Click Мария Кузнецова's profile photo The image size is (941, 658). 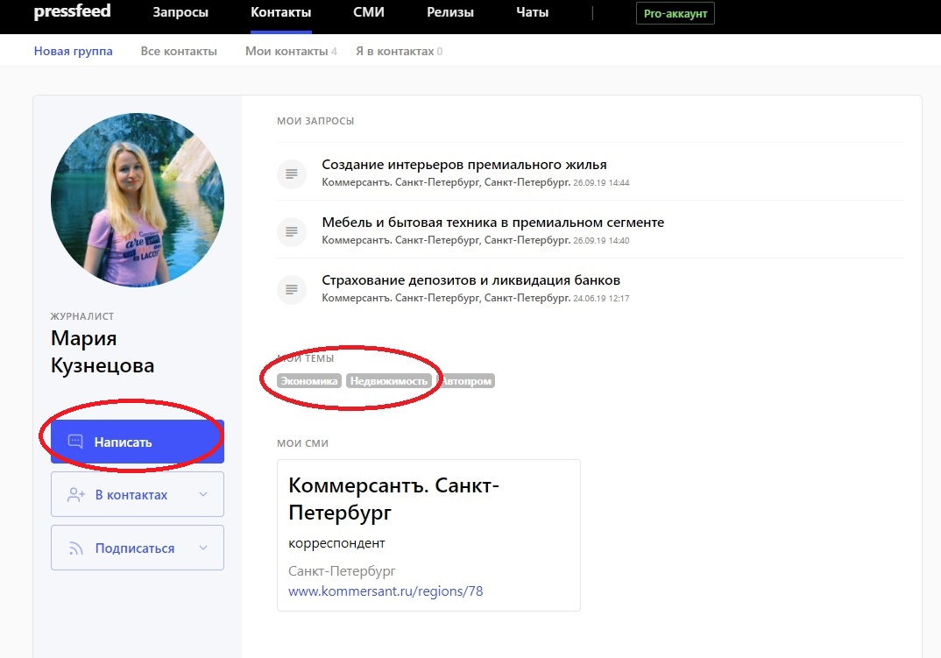(x=138, y=201)
